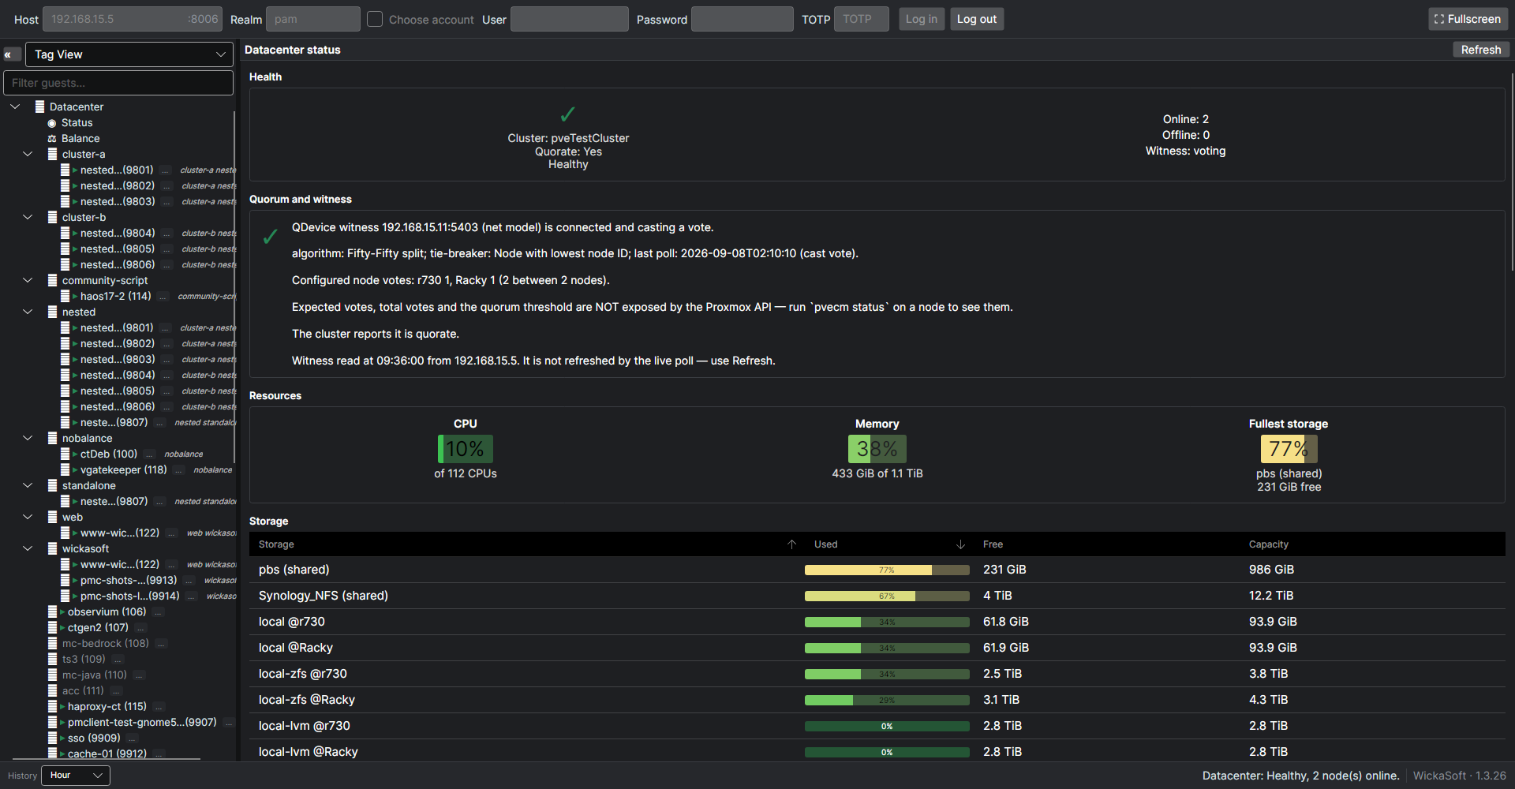The width and height of the screenshot is (1515, 789).
Task: Select the Status item under Datacenter
Action: [x=77, y=123]
